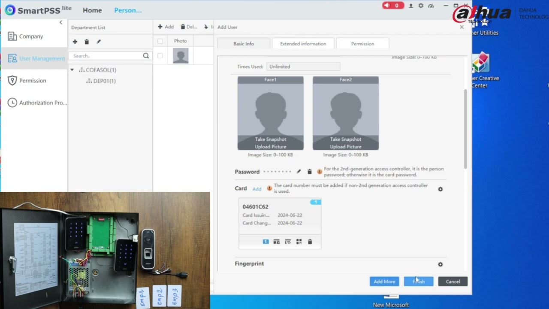Delete the password with trash icon
Screen dimensions: 549x309
310,172
